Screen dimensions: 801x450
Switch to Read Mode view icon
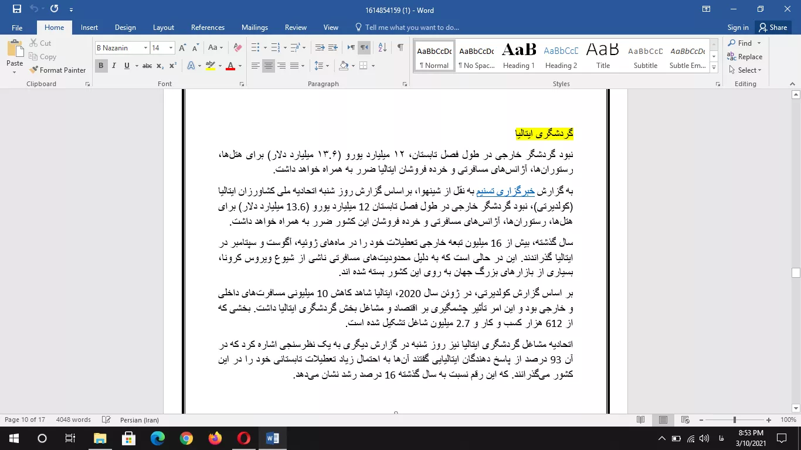coord(641,420)
